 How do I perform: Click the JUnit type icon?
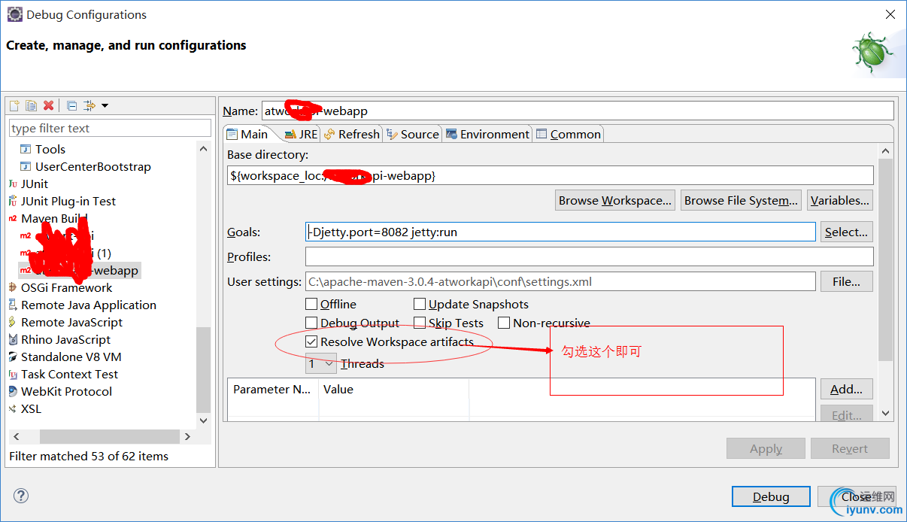(x=13, y=184)
